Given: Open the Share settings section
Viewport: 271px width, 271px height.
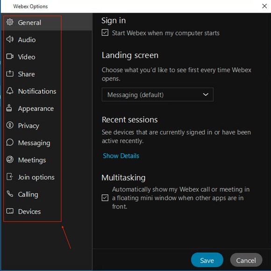Looking at the screenshot, I should [27, 74].
